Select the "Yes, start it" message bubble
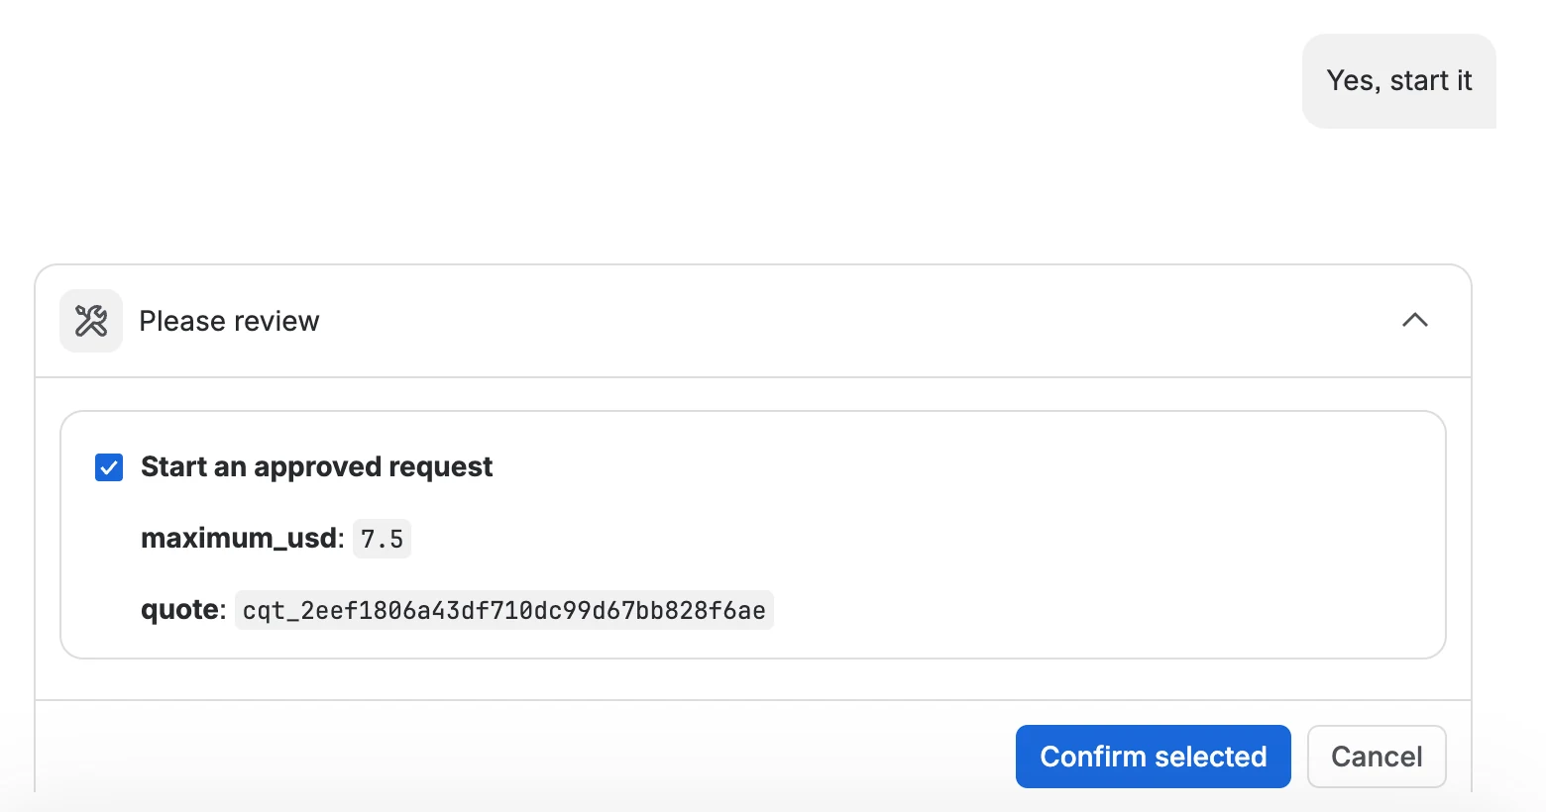1546x812 pixels. (1398, 81)
